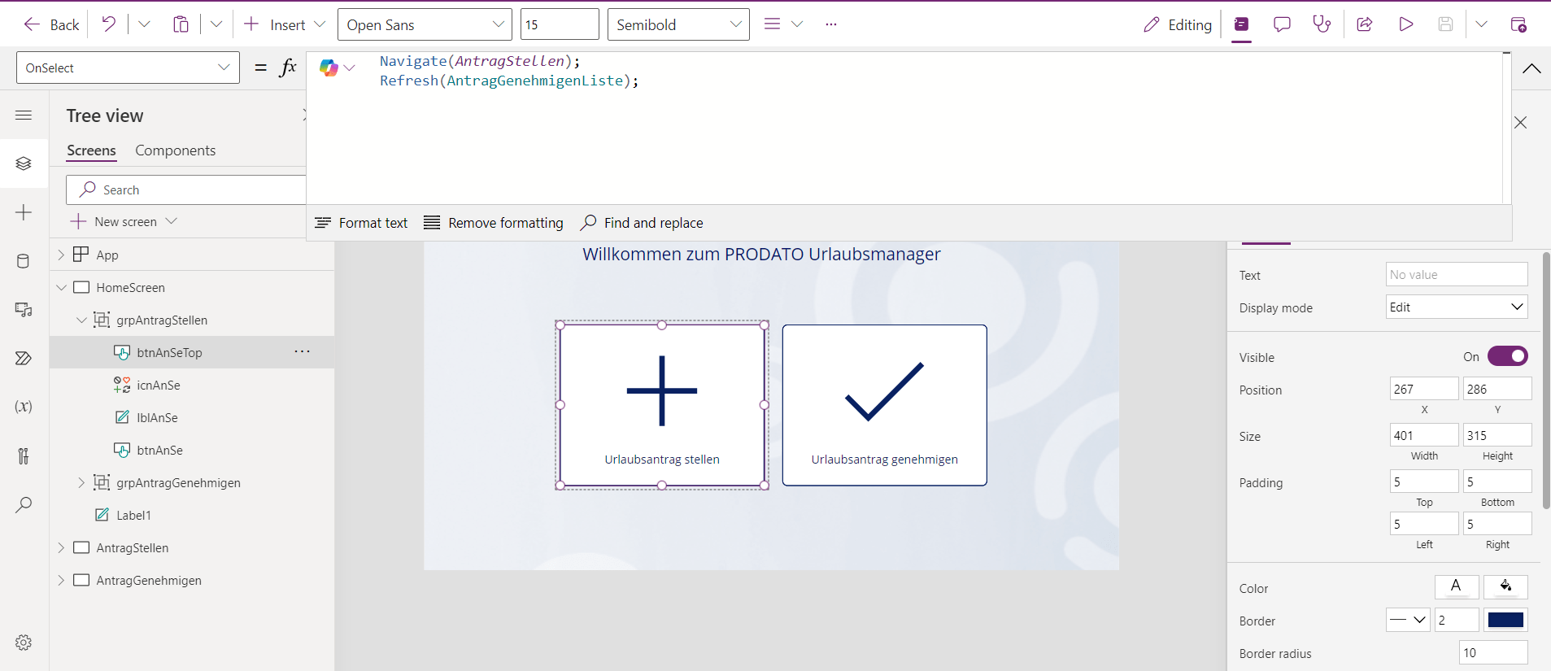Screen dimensions: 1551x671
Task: Open the App checker stethoscope icon
Action: pos(1322,24)
